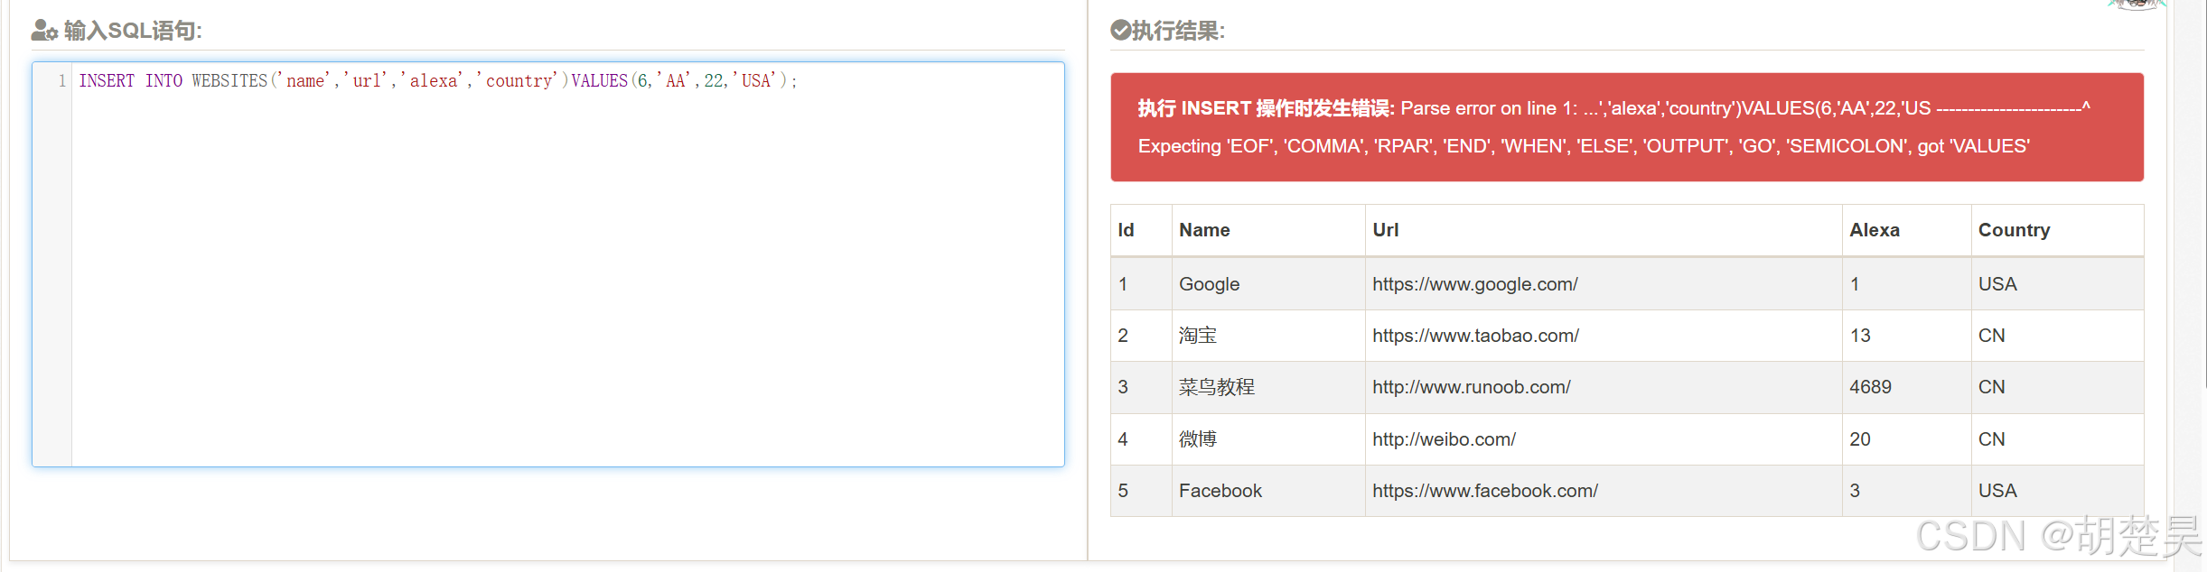
Task: Click the https://www.taobao.com/ cell
Action: coord(1604,336)
